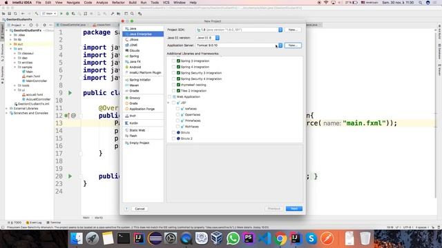The image size is (442, 248).
Task: Click the Search Everywhere magnifier in the toolbar
Action: (132, 14)
